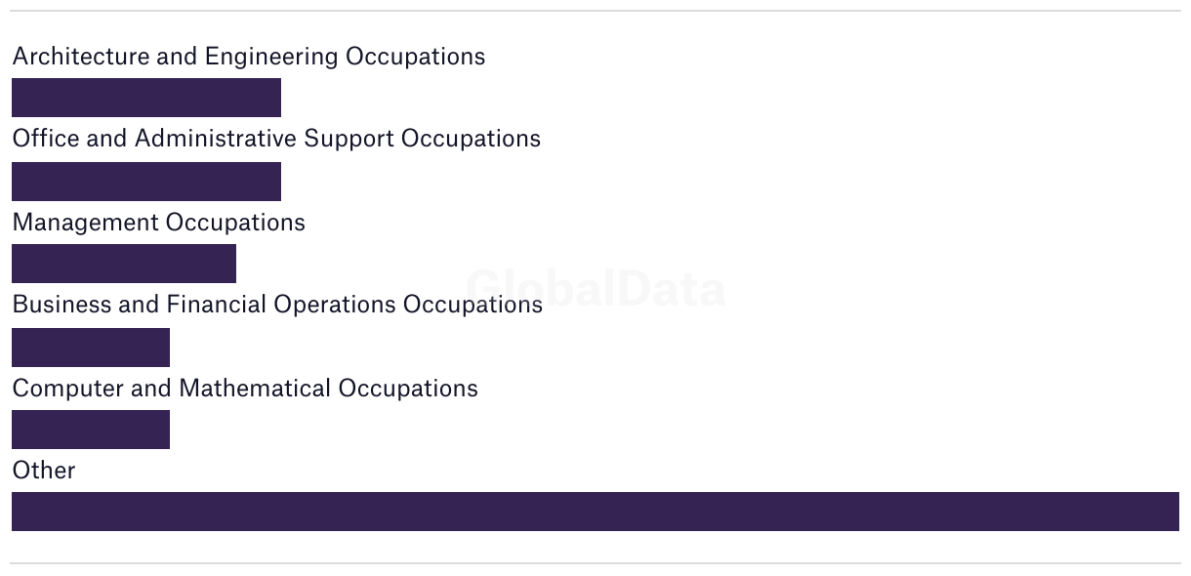
Task: Click the word Engineering in the first label
Action: (271, 57)
